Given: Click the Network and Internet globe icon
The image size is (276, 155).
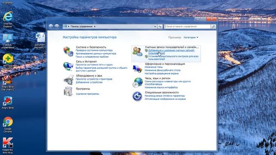Looking at the screenshot, I should [x=68, y=66].
